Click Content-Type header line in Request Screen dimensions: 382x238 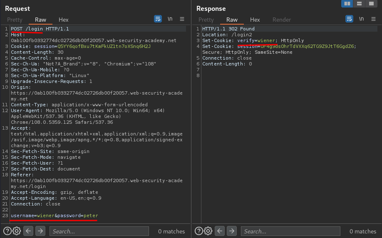tap(79, 105)
